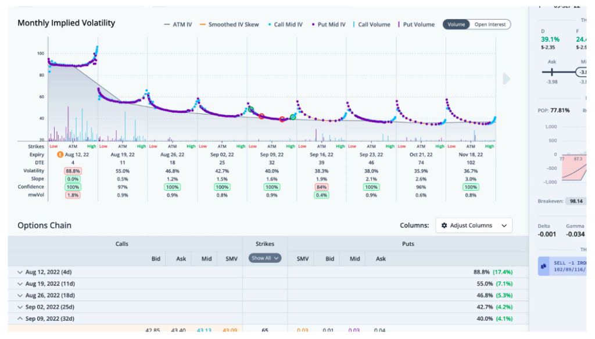The width and height of the screenshot is (595, 339).
Task: Click the Oct 21, 22 expiry label
Action: pos(421,155)
